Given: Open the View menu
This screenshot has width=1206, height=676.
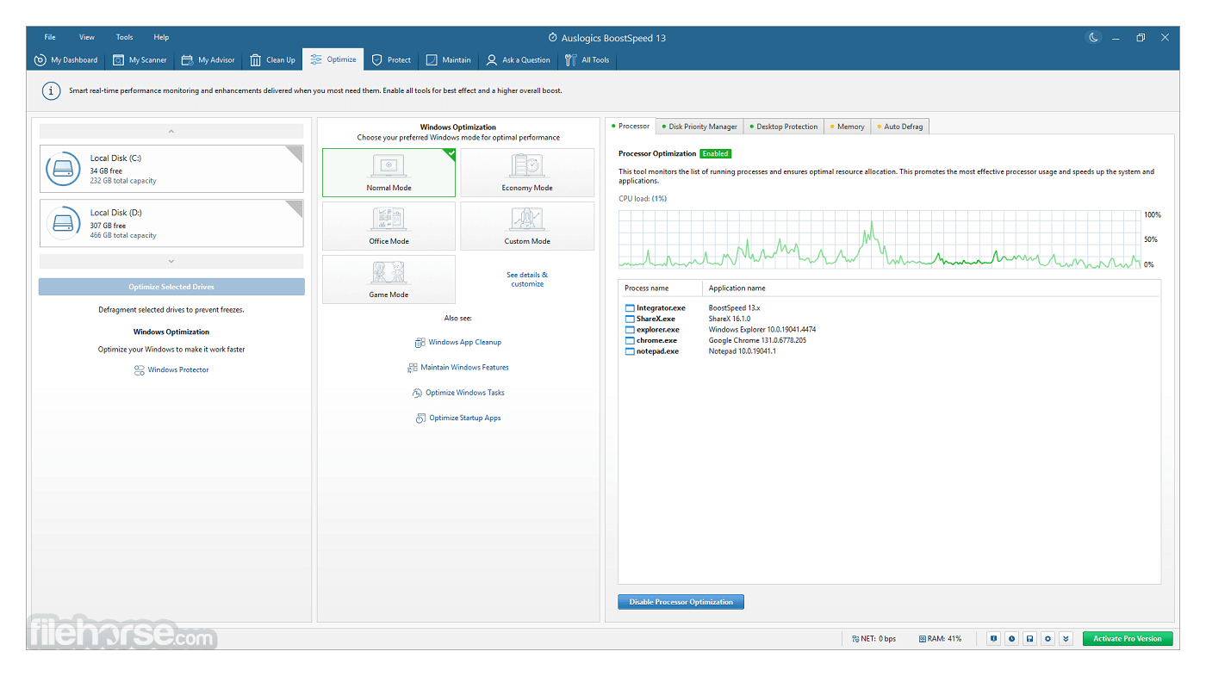Looking at the screenshot, I should click(87, 37).
